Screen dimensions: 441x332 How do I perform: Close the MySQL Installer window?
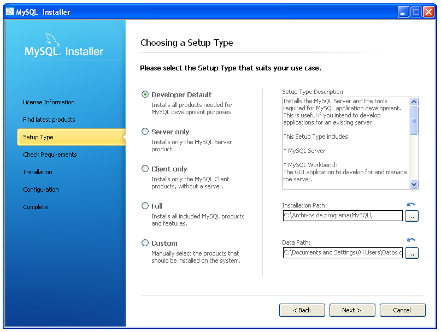pos(428,12)
